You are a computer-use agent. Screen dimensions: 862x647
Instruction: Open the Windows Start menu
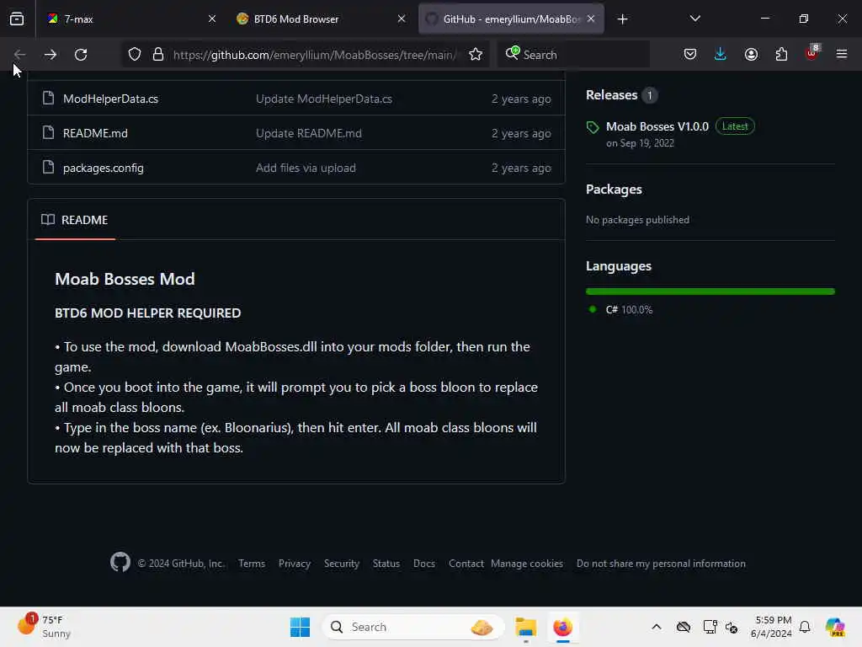tap(301, 627)
